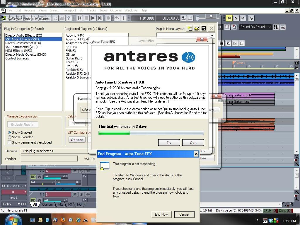Image resolution: width=300 pixels, height=225 pixels.
Task: Click the open layout folder icon
Action: point(197,28)
